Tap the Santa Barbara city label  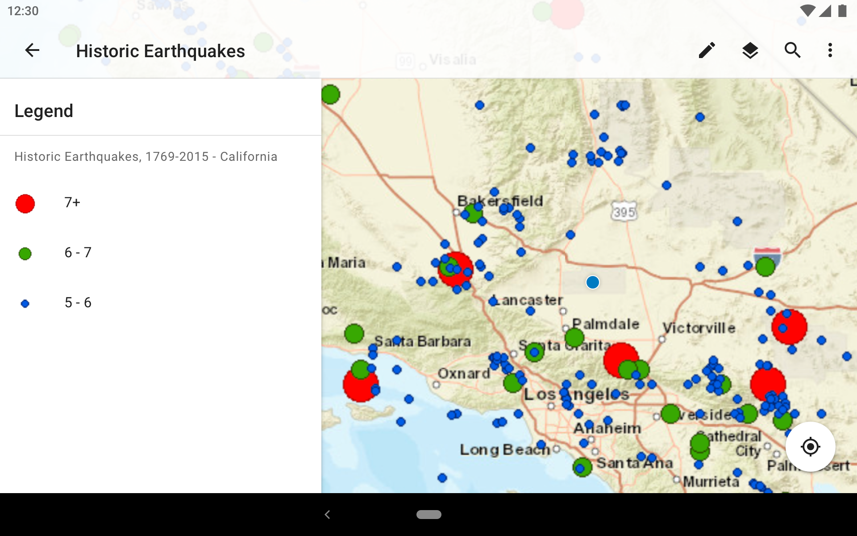point(423,342)
